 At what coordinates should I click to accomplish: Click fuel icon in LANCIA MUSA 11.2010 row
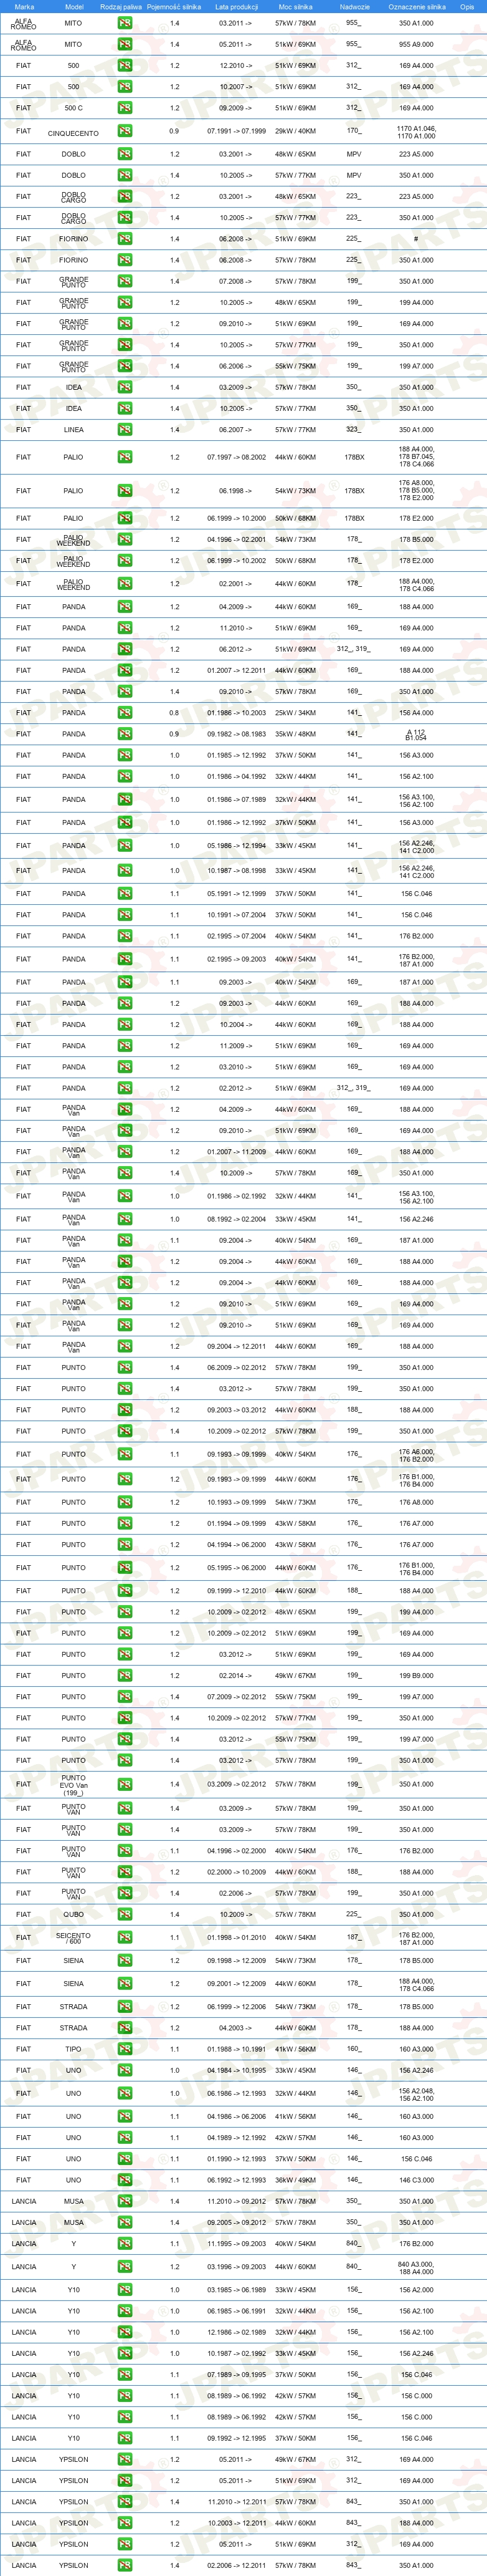125,2201
